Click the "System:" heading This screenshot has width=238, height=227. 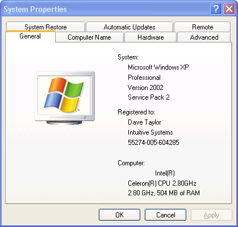(128, 57)
